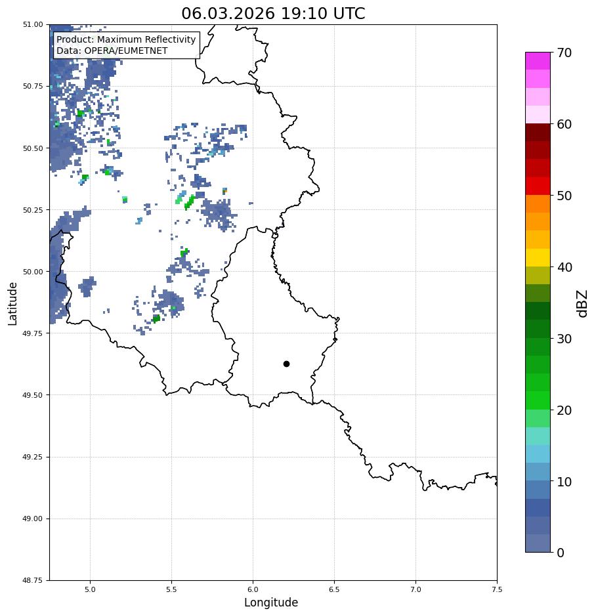The image size is (596, 615).
Task: Click the latitude tick '50.25'
Action: point(33,210)
